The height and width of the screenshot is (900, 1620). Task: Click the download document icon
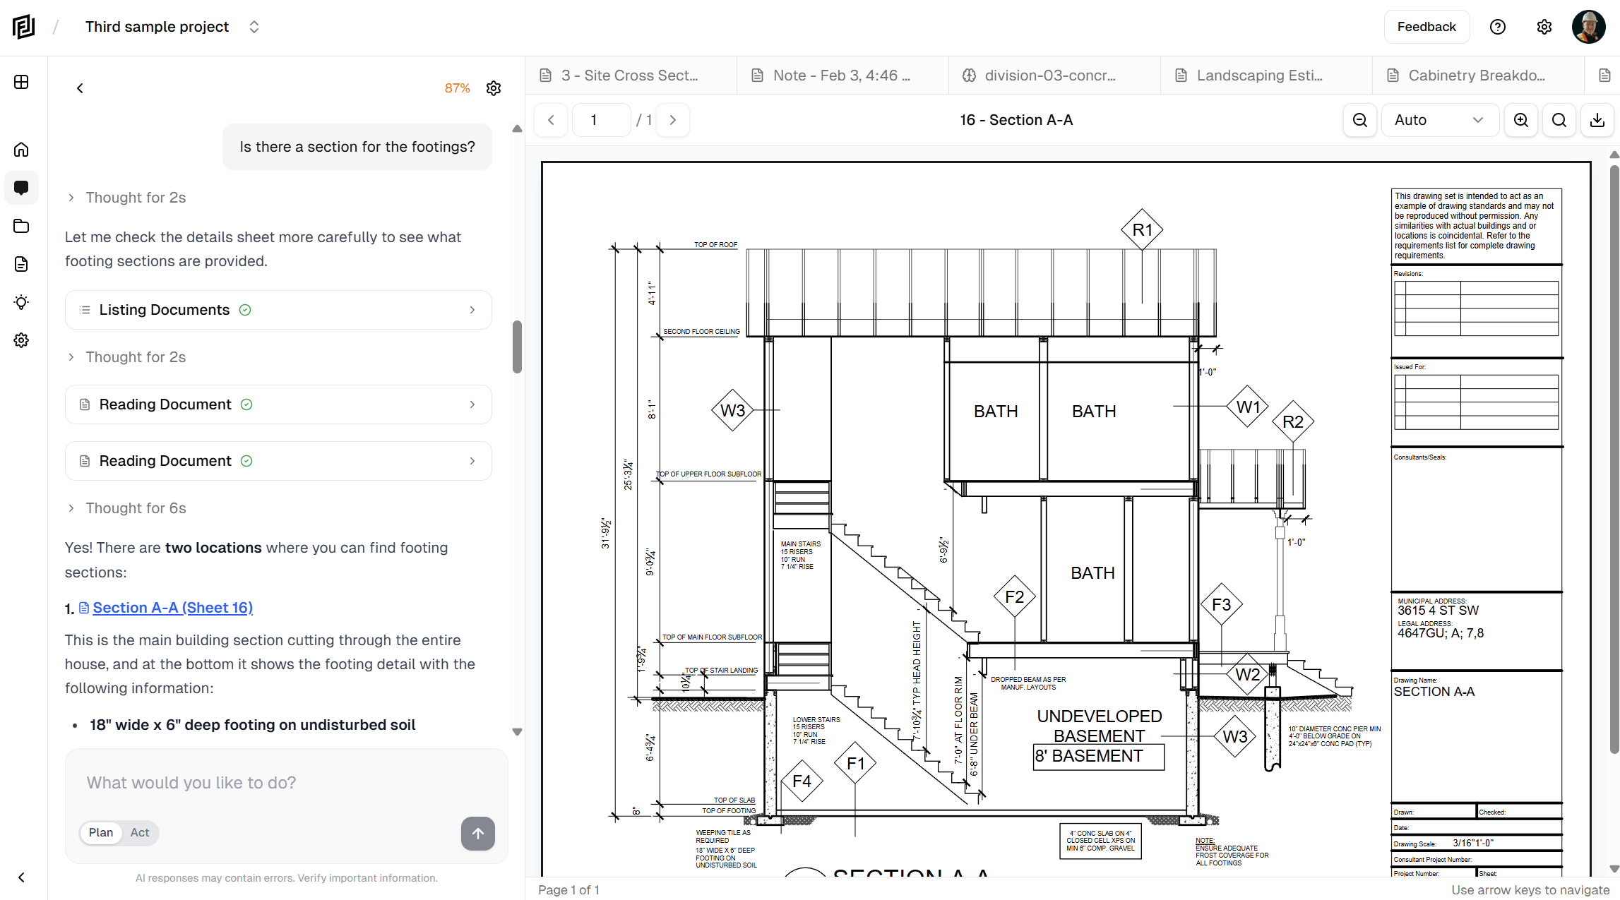[x=1597, y=120]
